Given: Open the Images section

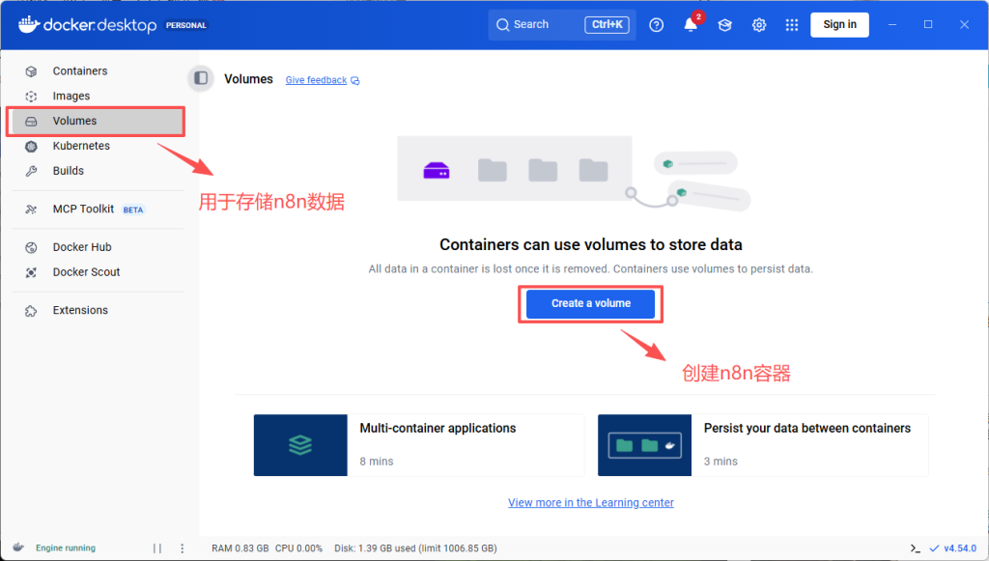Looking at the screenshot, I should tap(71, 97).
